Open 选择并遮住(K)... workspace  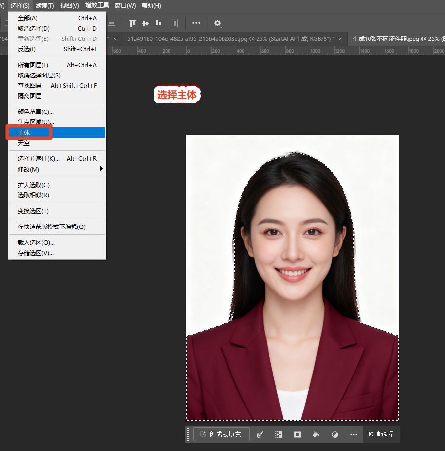pos(57,159)
